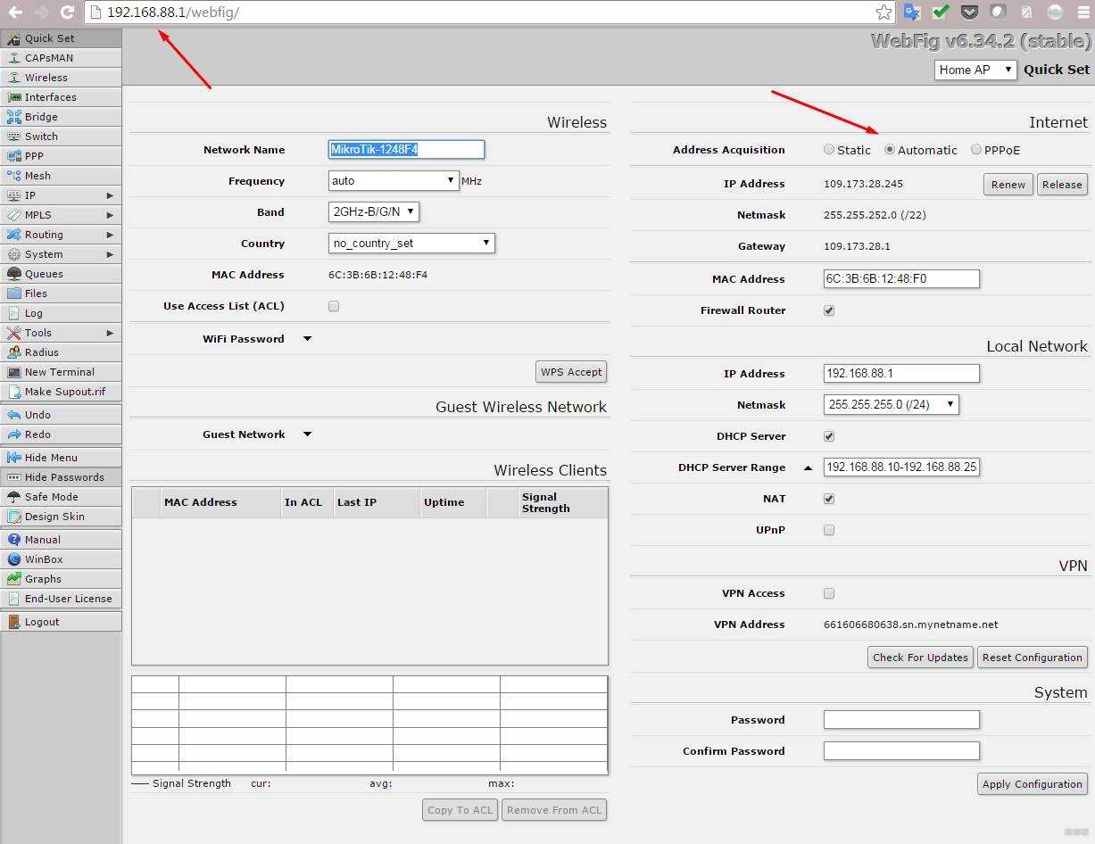Click the WinBox icon
This screenshot has height=844, width=1095.
[14, 559]
